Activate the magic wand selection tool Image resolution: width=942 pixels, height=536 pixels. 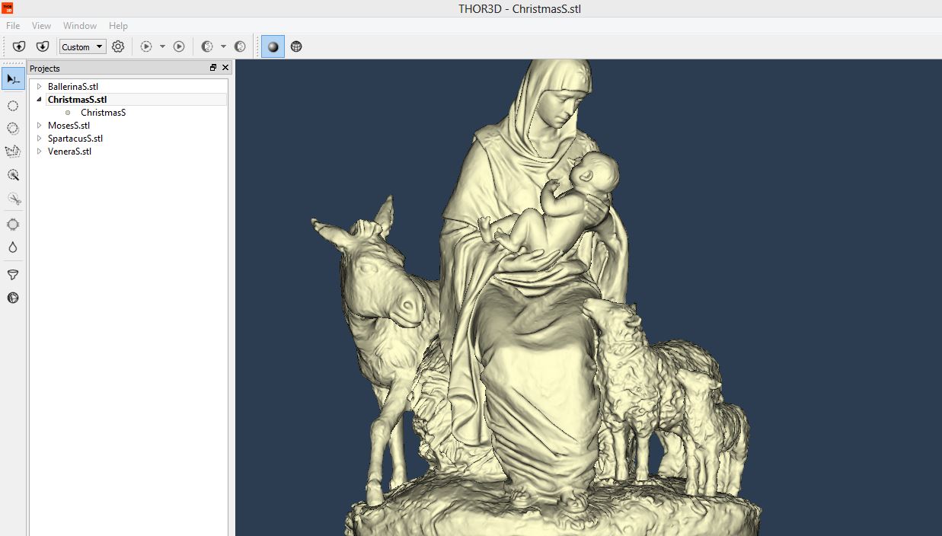click(13, 175)
